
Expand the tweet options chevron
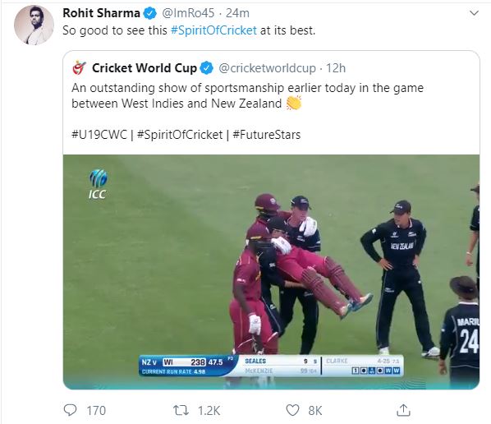point(475,13)
